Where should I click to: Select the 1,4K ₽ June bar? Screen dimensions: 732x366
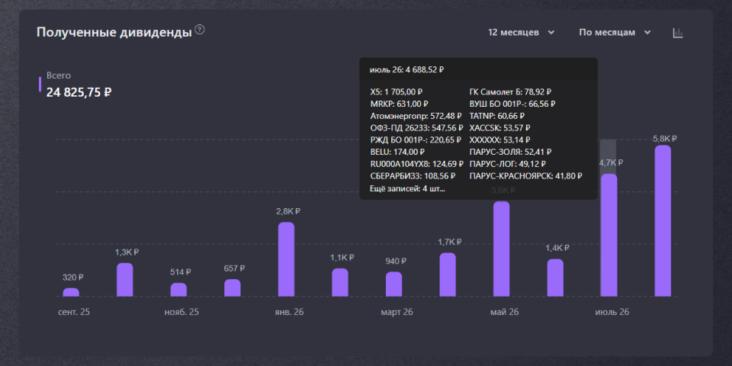555,278
